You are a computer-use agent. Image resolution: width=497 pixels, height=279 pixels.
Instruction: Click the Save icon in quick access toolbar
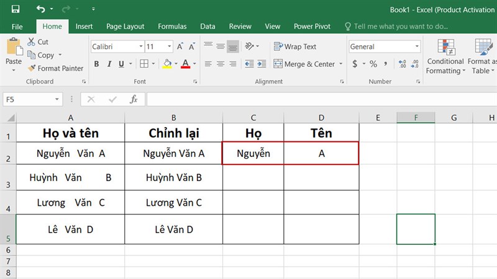coord(15,9)
